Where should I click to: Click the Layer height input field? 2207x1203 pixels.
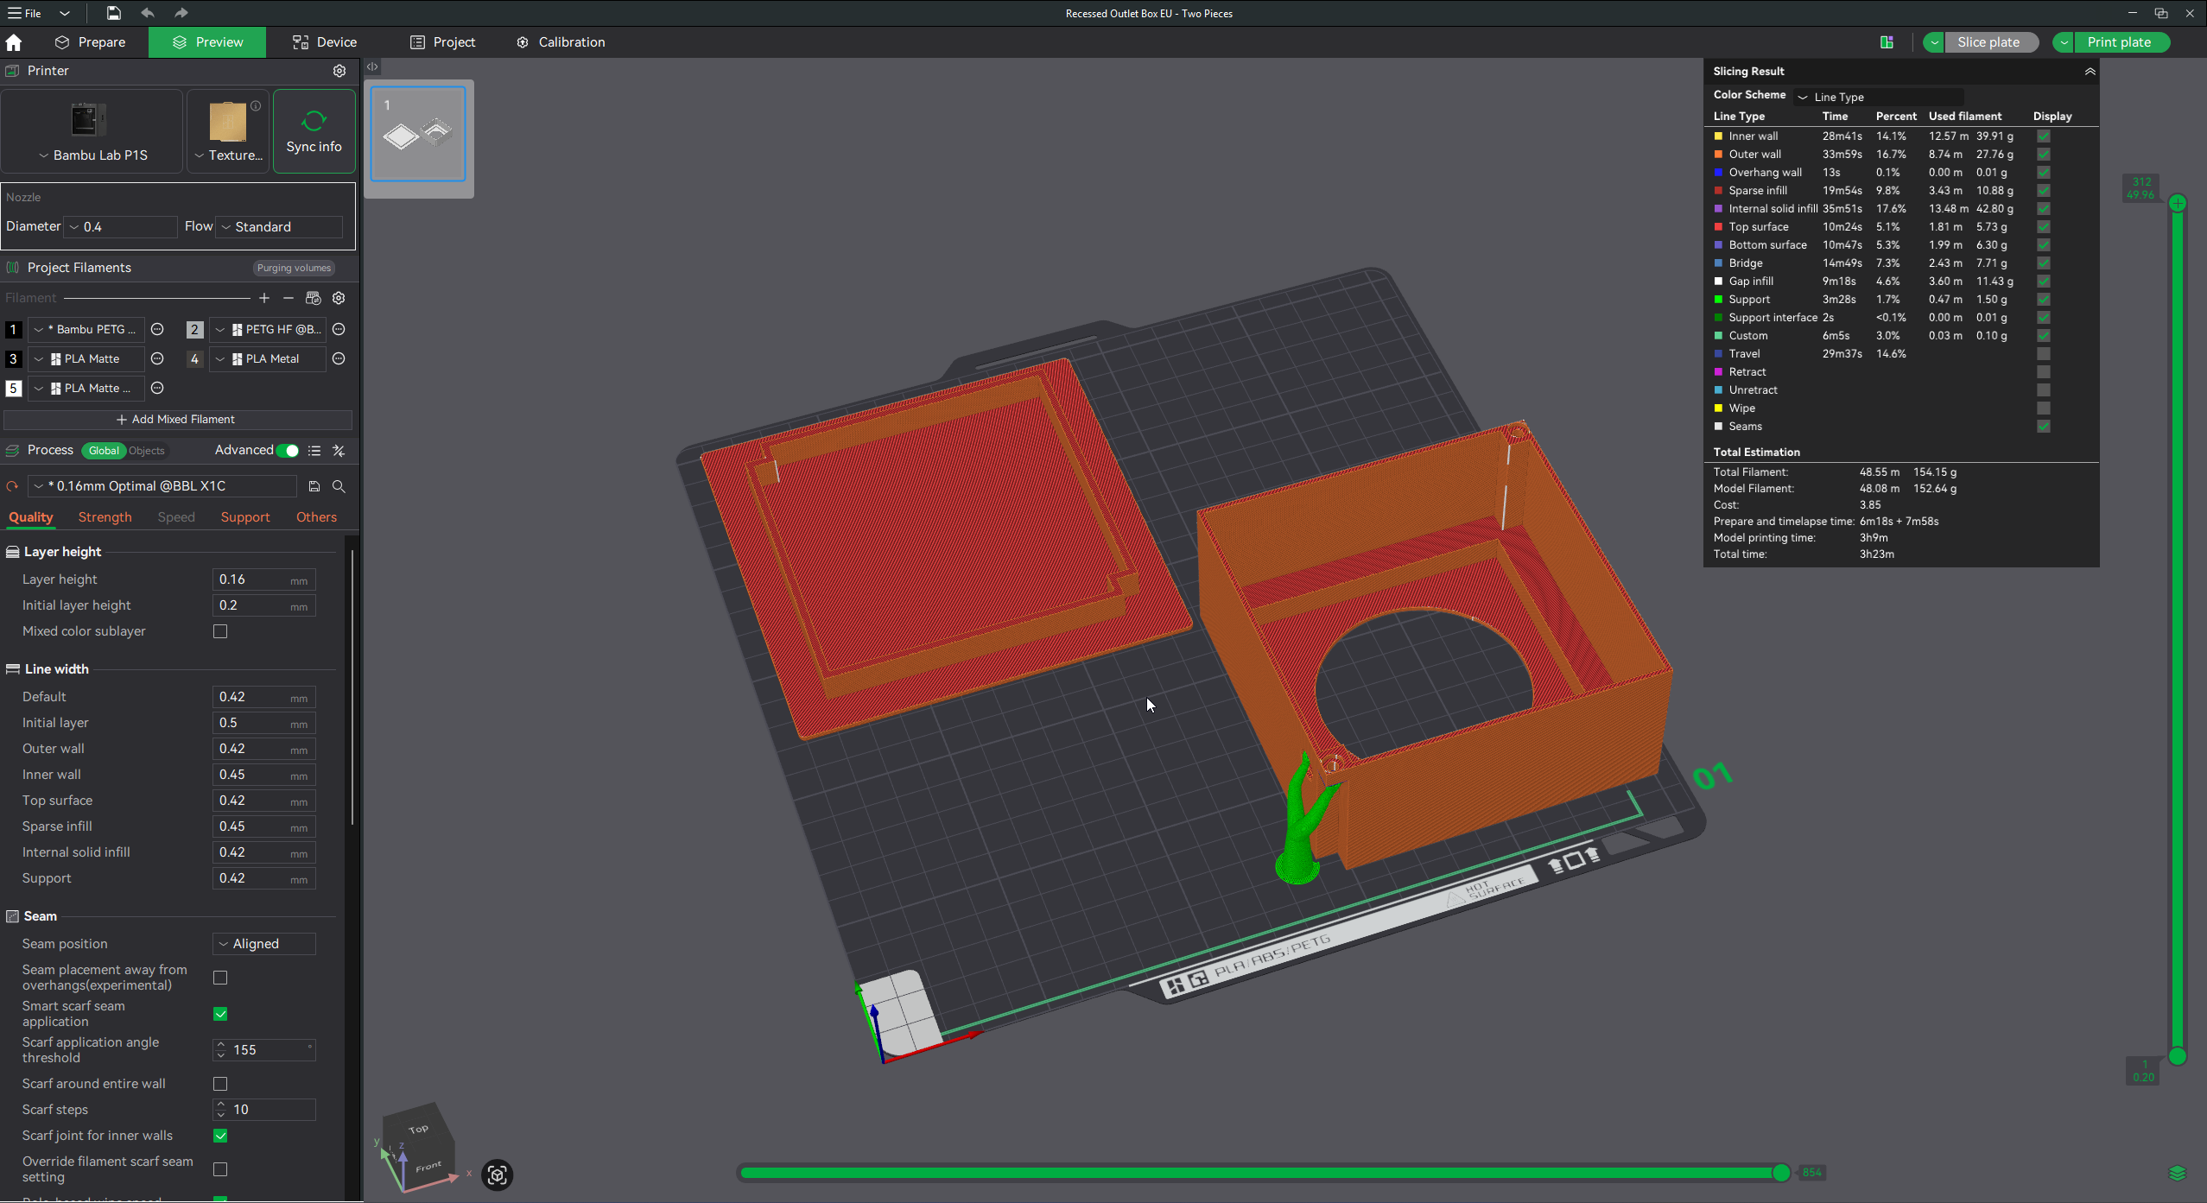click(x=263, y=579)
